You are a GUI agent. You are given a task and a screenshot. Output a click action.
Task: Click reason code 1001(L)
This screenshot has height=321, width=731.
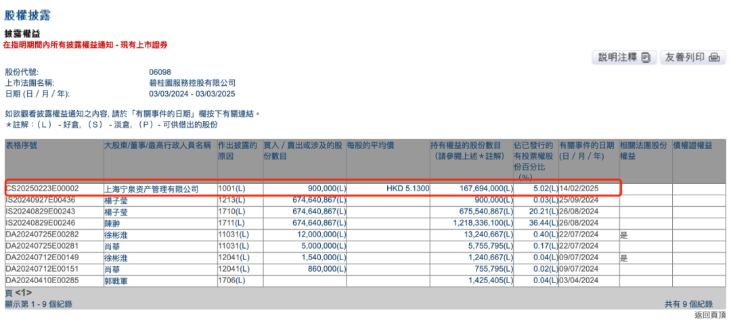coord(231,189)
